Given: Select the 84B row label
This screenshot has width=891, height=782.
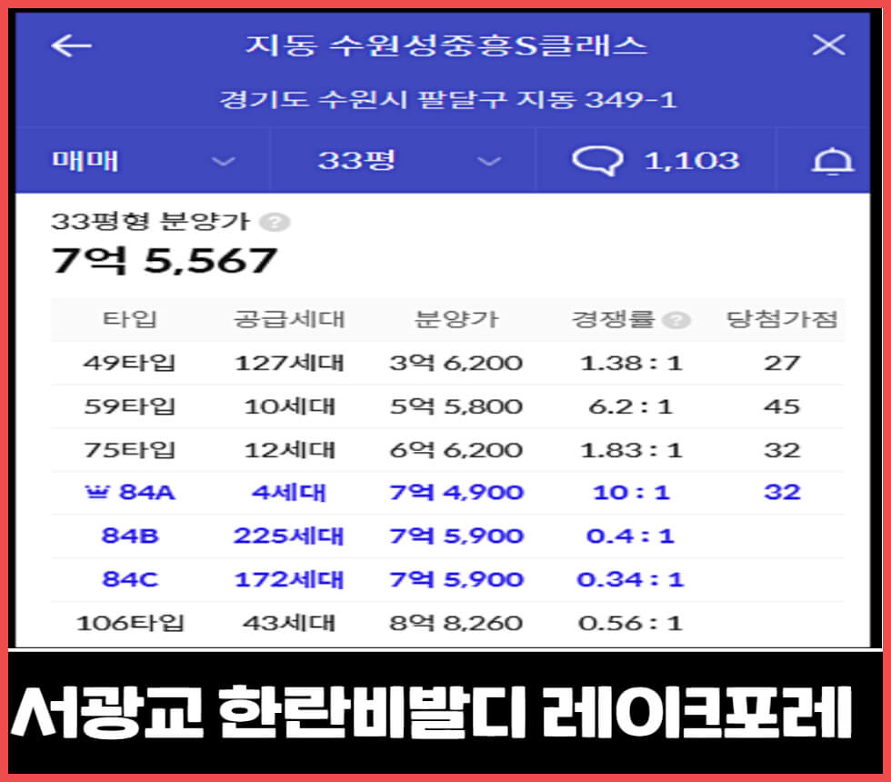Looking at the screenshot, I should tap(130, 536).
